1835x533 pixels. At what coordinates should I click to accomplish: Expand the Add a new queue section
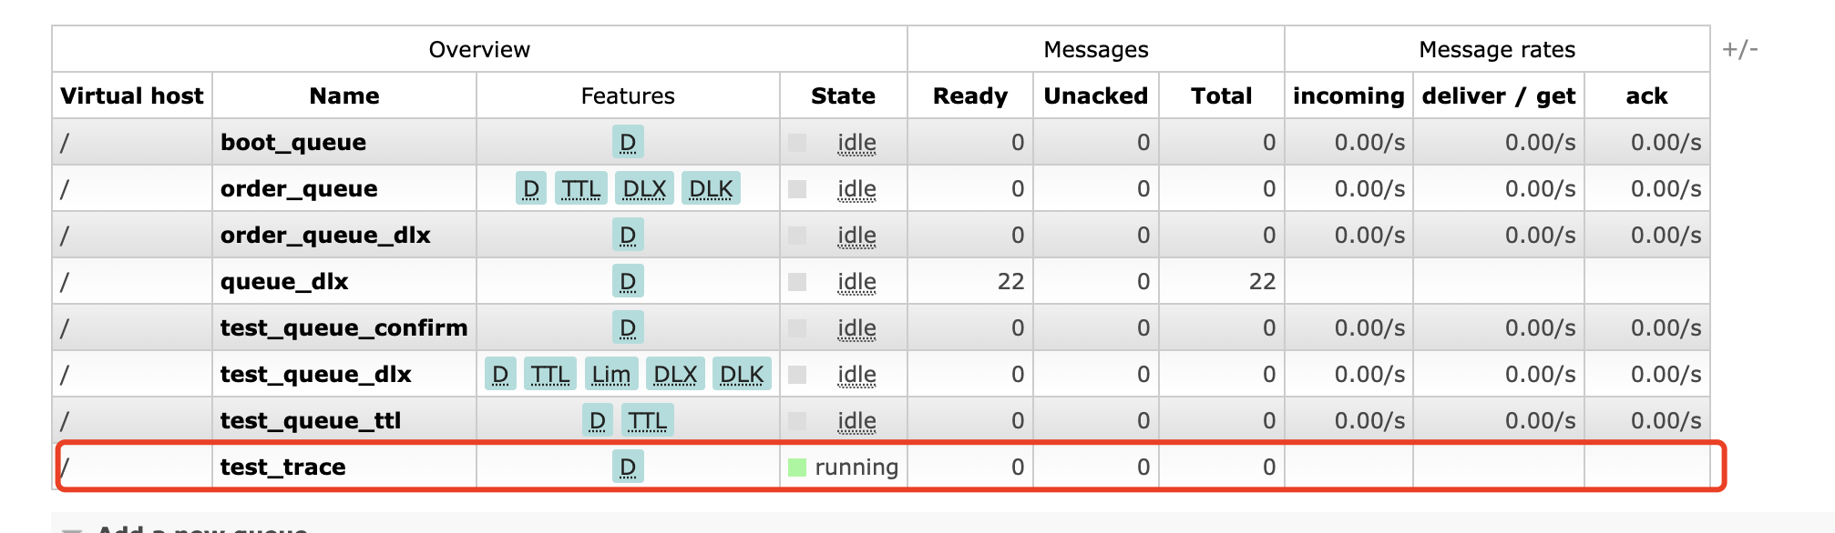[200, 528]
